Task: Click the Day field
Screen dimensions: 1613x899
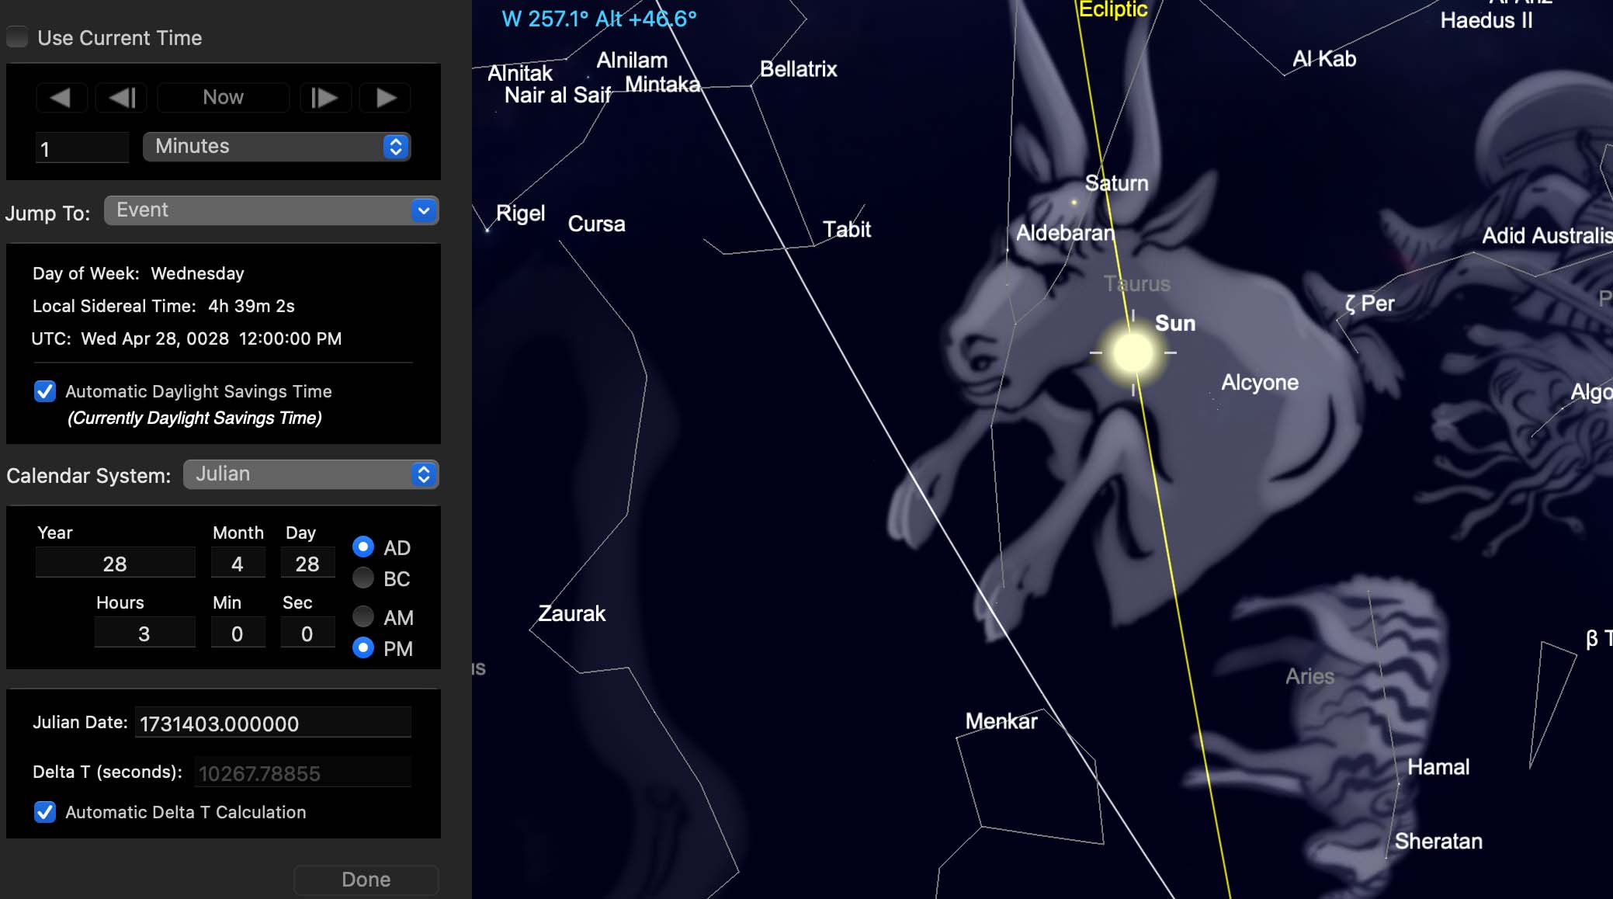Action: point(307,563)
